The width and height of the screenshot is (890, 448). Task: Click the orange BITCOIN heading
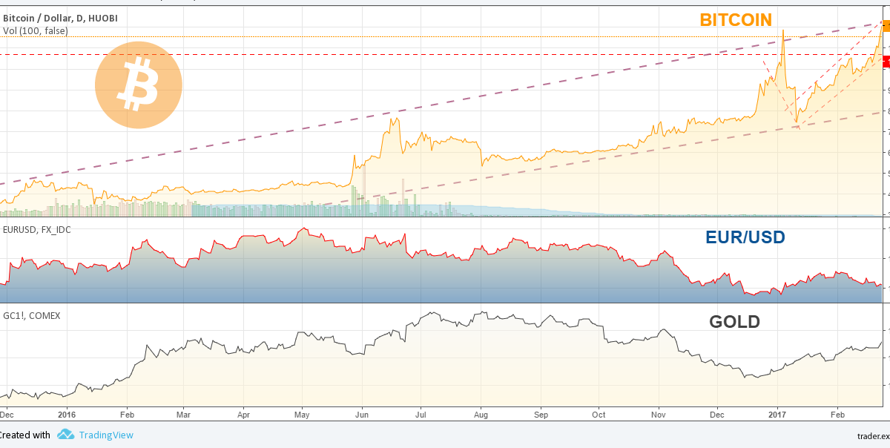tap(736, 20)
